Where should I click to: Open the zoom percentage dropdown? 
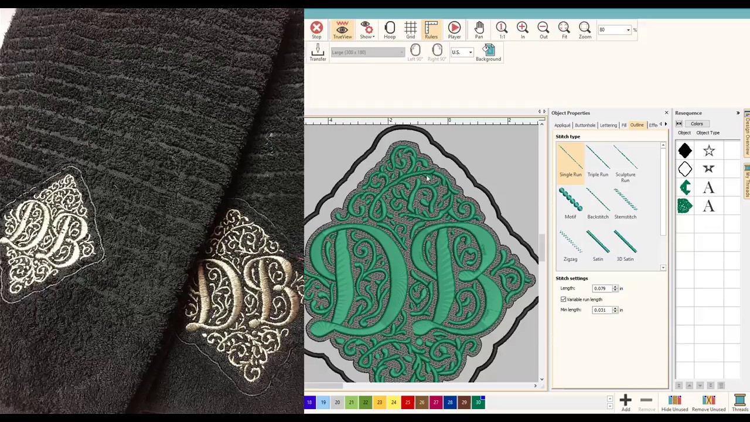tap(628, 30)
